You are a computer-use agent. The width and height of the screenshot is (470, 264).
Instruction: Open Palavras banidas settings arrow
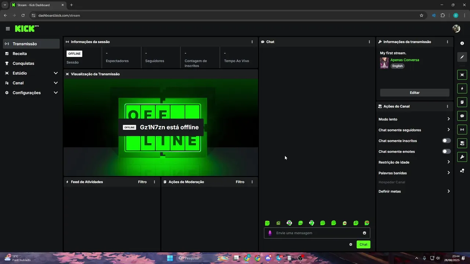pyautogui.click(x=448, y=173)
